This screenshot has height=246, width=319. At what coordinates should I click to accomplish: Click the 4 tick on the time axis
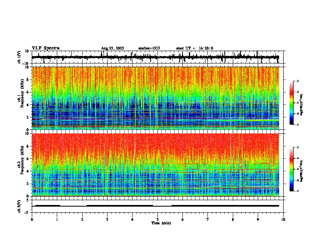132,219
